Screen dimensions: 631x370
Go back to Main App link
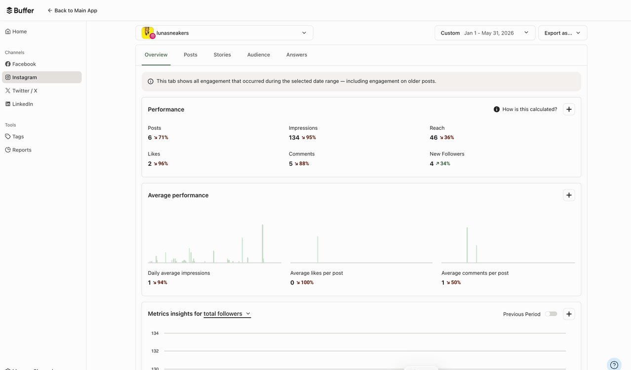(x=72, y=10)
